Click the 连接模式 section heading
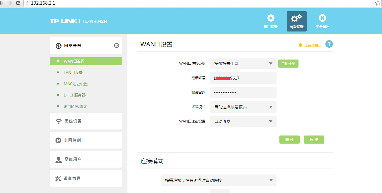This screenshot has height=193, width=382. pos(152,161)
